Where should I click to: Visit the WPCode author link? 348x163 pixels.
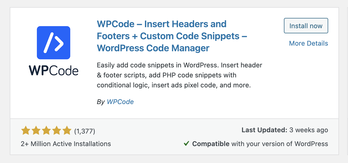[x=120, y=102]
